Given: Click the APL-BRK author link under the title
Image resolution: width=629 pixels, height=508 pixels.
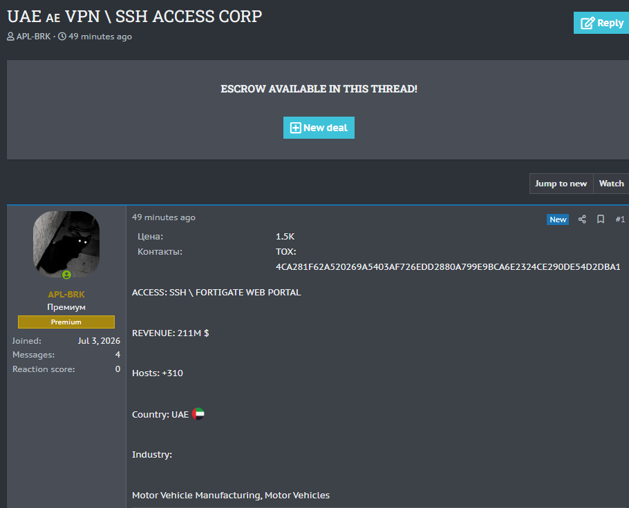Looking at the screenshot, I should point(34,37).
